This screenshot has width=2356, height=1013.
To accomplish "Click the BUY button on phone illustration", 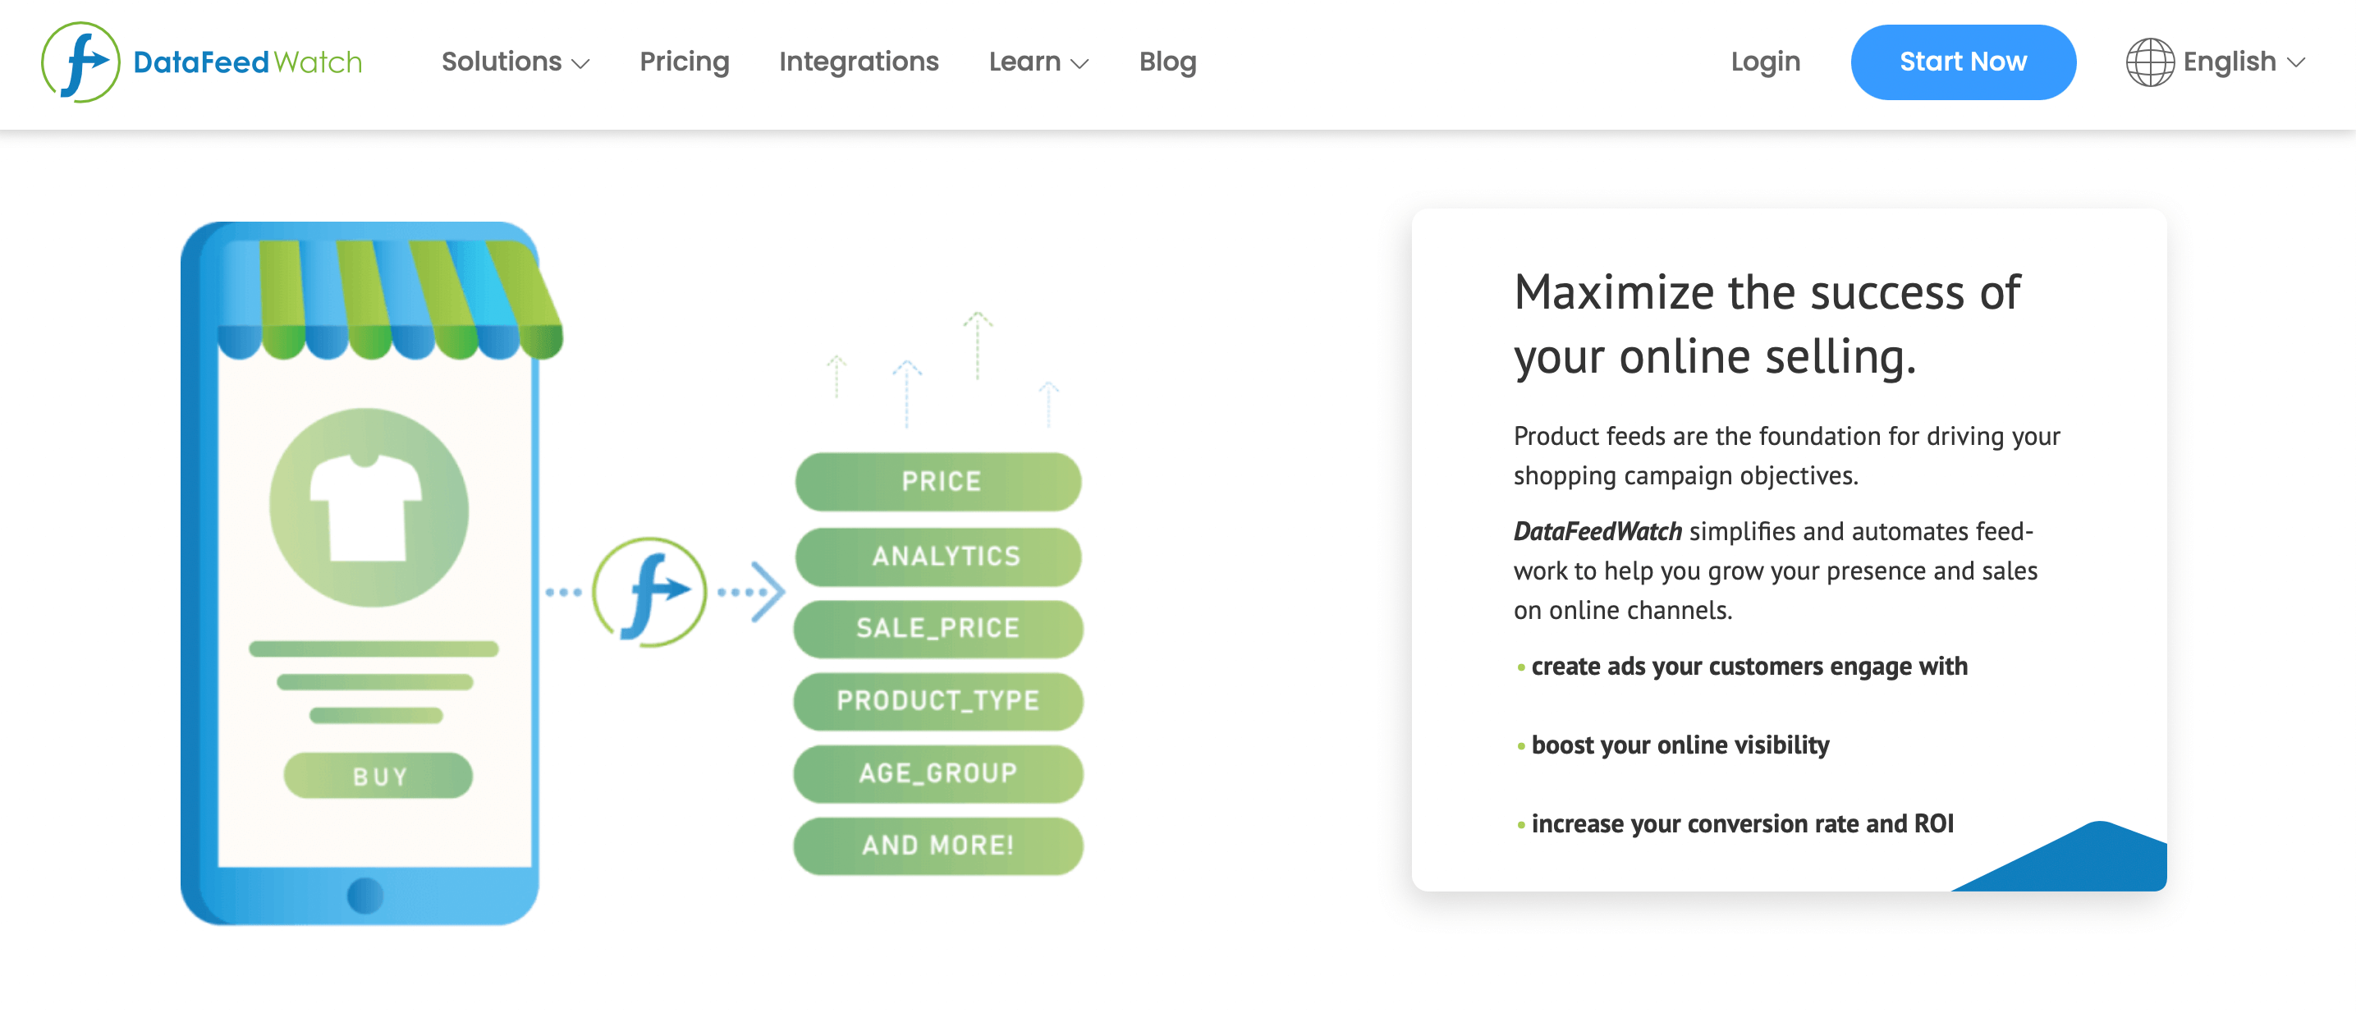I will click(378, 775).
